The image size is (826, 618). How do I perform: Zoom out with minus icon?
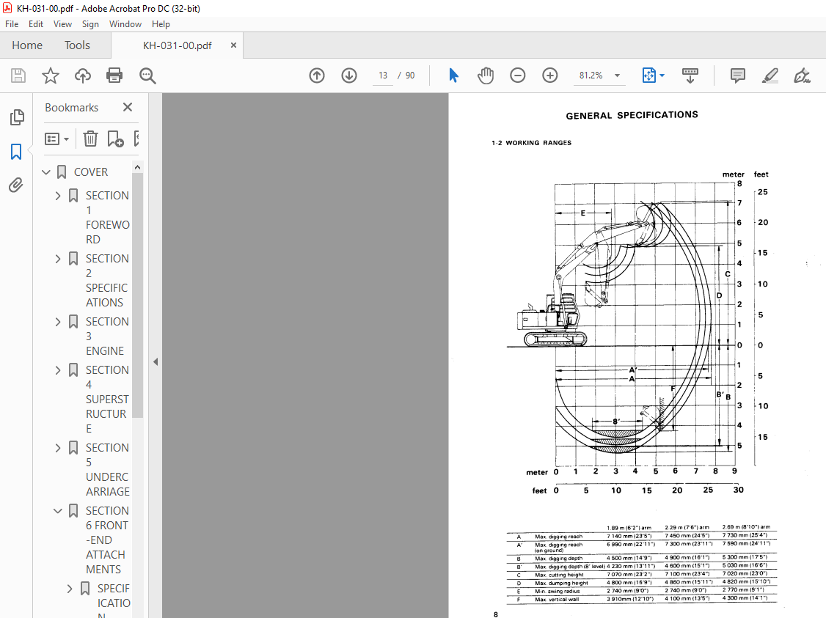518,76
